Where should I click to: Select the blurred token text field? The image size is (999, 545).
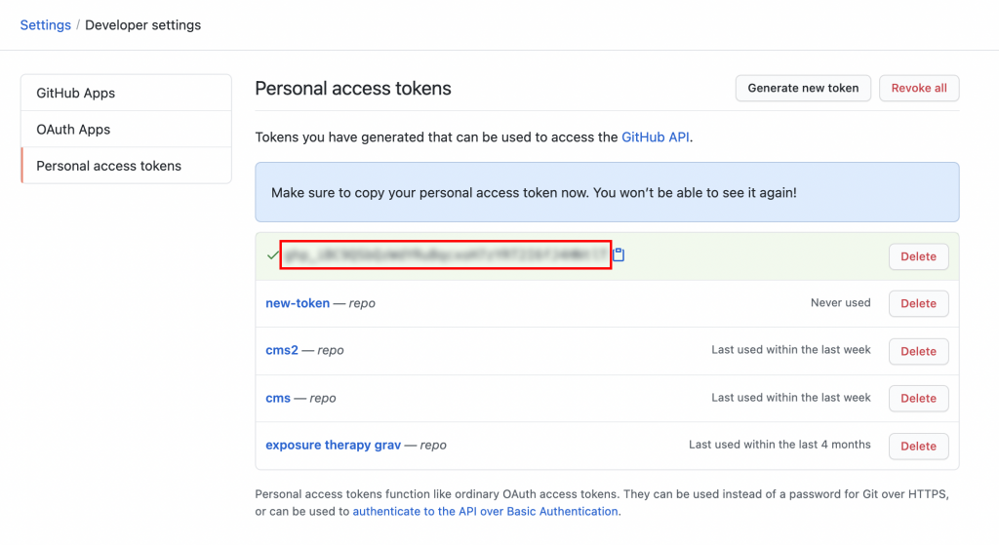pos(446,254)
